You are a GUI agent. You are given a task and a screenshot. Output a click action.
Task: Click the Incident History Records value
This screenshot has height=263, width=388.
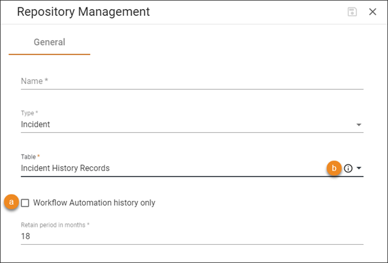[x=65, y=168]
